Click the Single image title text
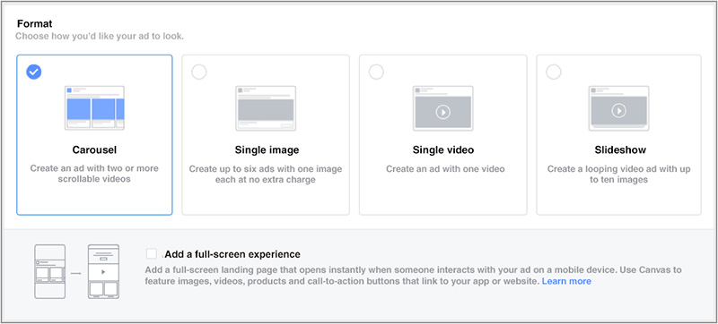The image size is (718, 324). click(267, 149)
